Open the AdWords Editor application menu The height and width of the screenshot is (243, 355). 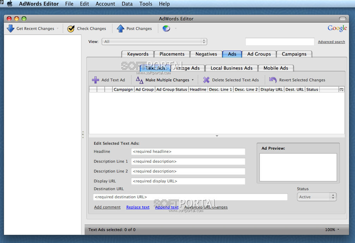[39, 4]
